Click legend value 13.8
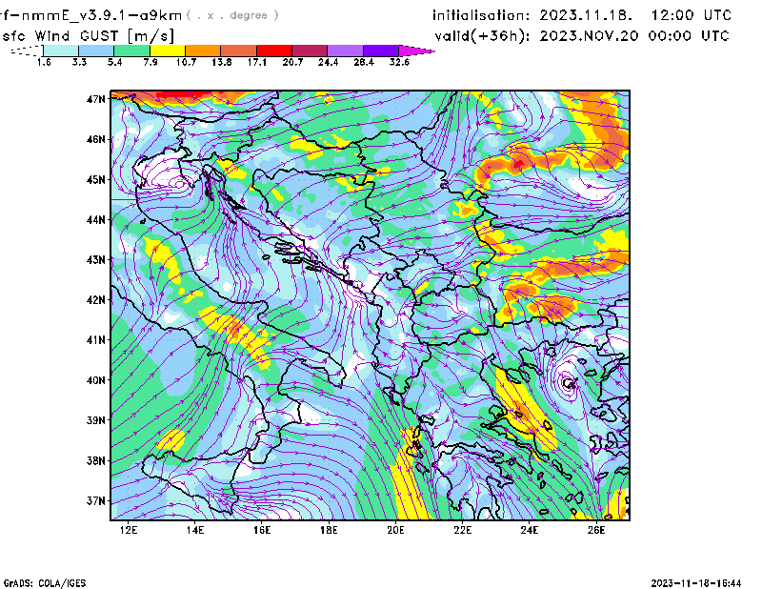This screenshot has width=762, height=589. (222, 62)
